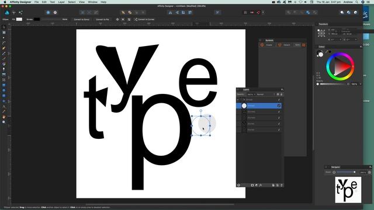Toggle visibility of layer with y thumbnail
This screenshot has width=374, height=210.
pyautogui.click(x=279, y=124)
